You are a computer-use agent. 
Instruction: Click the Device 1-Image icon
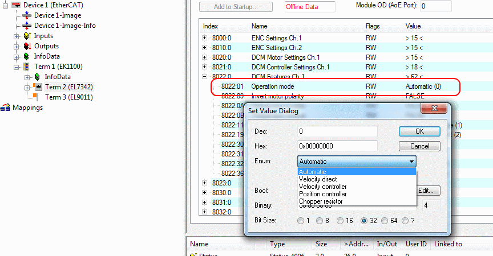coord(27,15)
